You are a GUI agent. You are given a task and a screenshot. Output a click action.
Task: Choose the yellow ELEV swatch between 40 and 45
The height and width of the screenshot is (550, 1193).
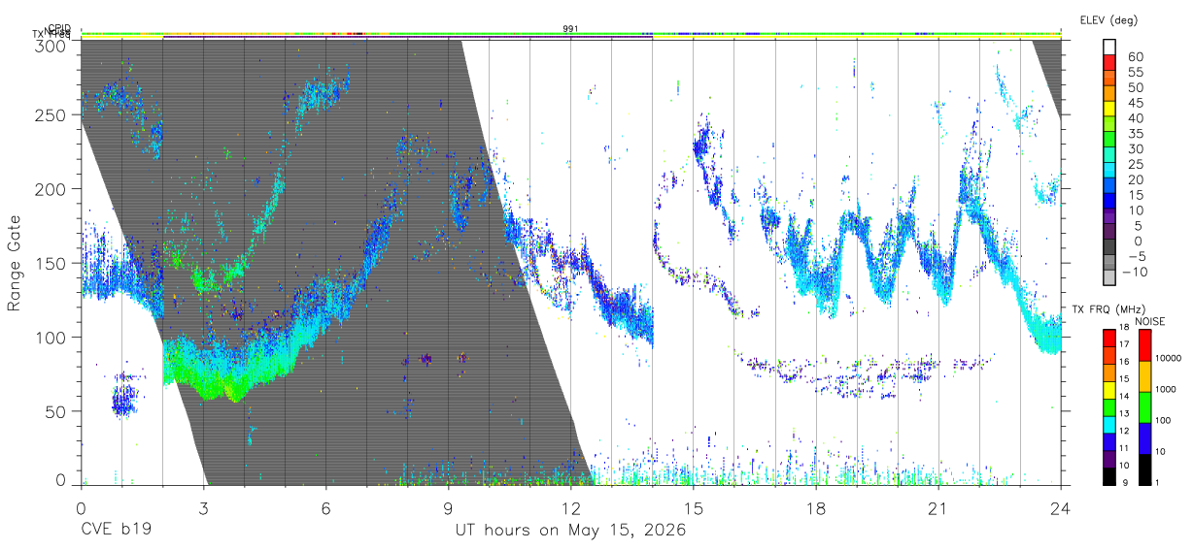[1109, 111]
